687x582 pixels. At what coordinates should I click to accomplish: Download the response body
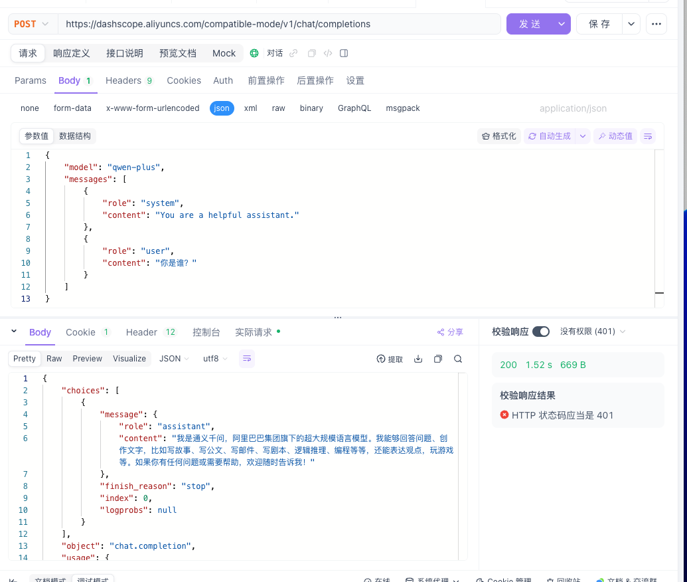(x=418, y=359)
